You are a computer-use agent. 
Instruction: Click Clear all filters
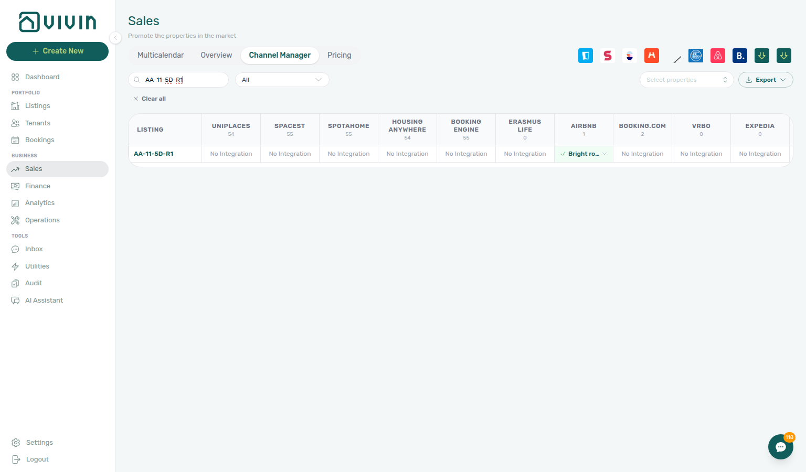pyautogui.click(x=150, y=99)
